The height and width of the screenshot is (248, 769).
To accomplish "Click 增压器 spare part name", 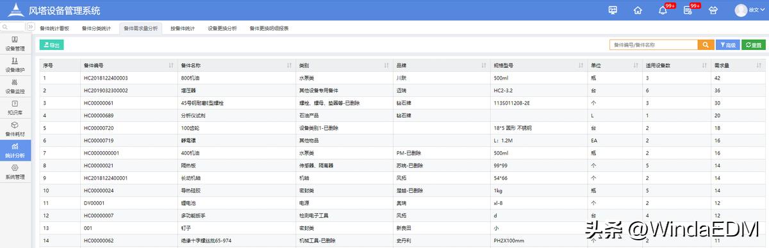I will tap(189, 90).
